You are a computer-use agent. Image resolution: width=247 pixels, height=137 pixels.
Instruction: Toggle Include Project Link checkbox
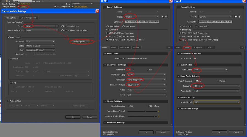pyautogui.click(x=61, y=26)
